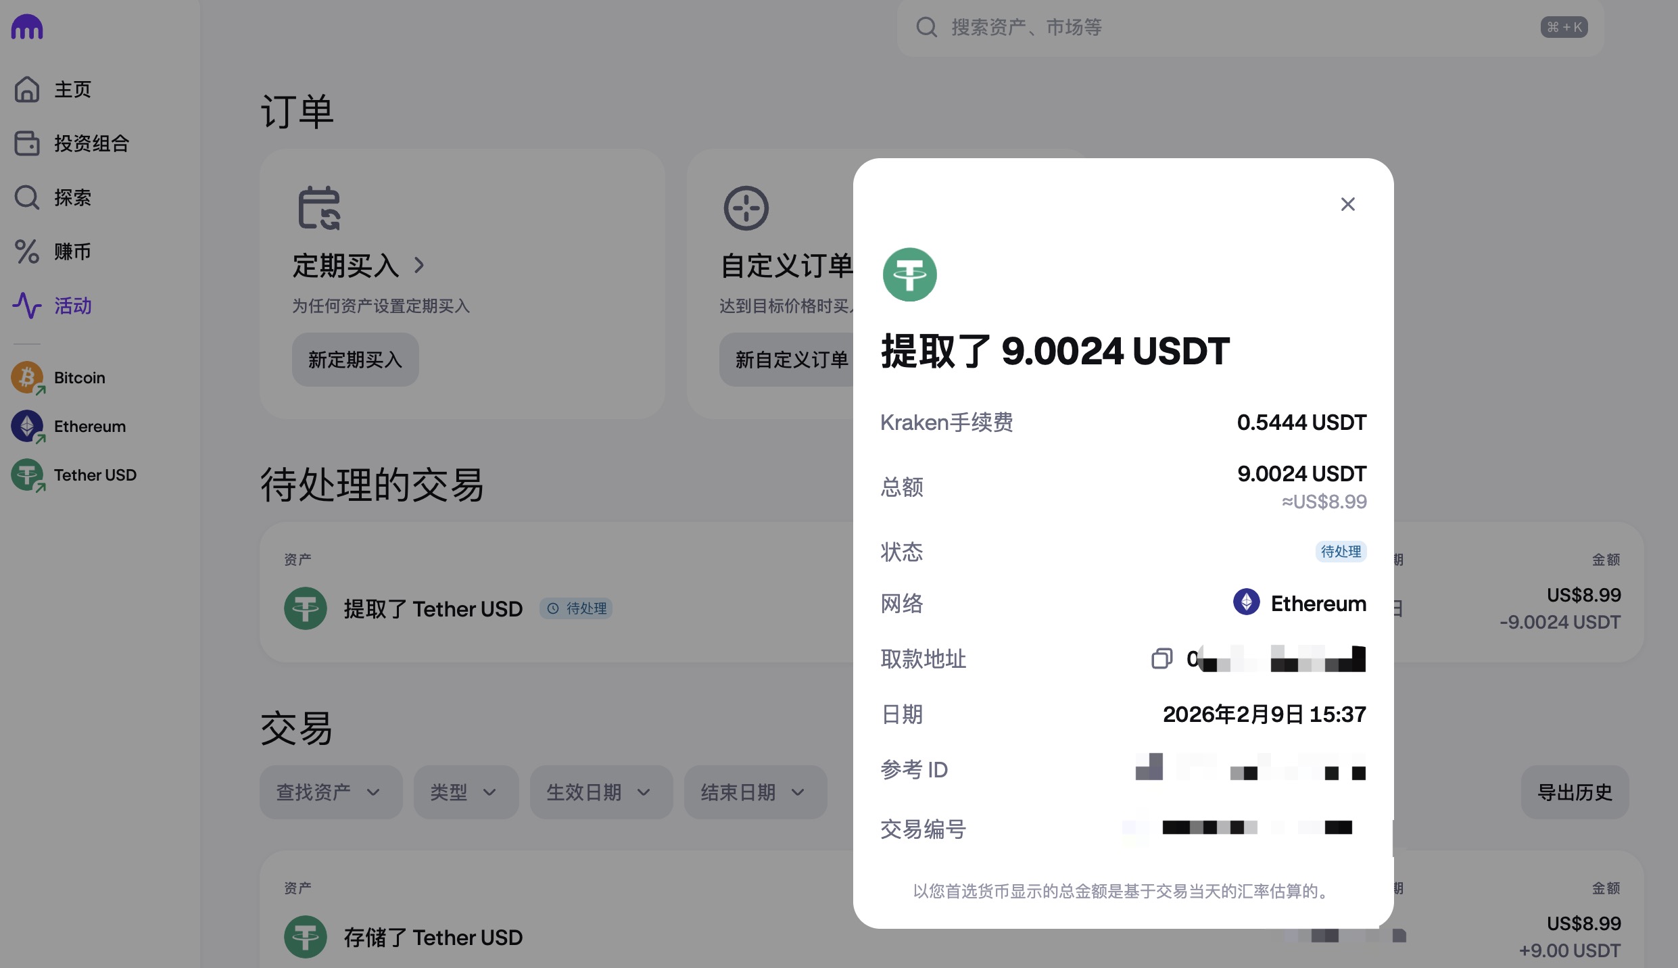Open 结束日期 end date dropdown

754,792
